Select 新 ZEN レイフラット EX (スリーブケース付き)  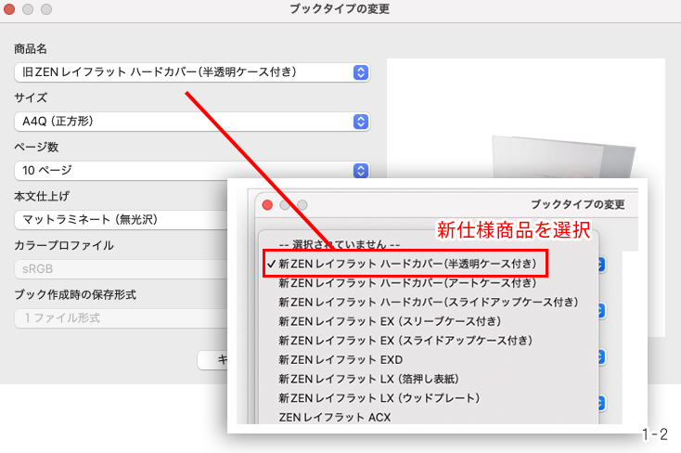click(390, 321)
